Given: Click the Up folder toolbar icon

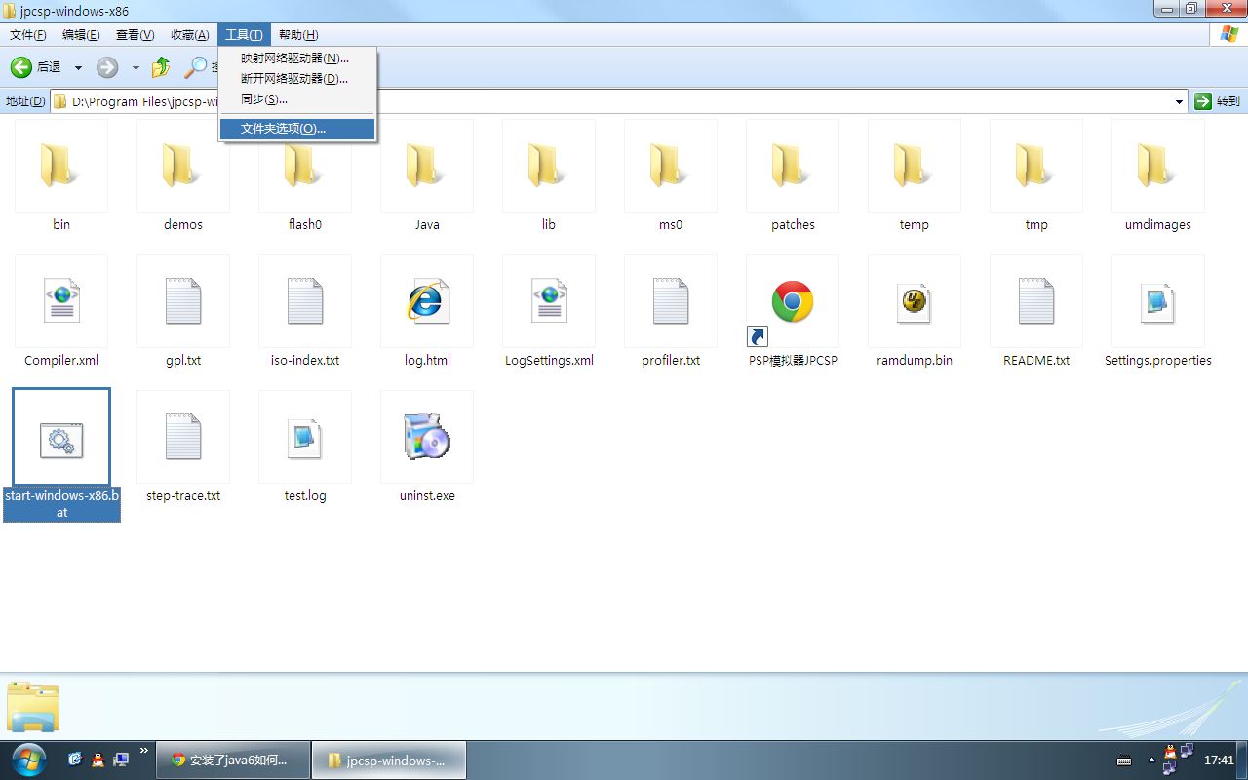Looking at the screenshot, I should (161, 67).
